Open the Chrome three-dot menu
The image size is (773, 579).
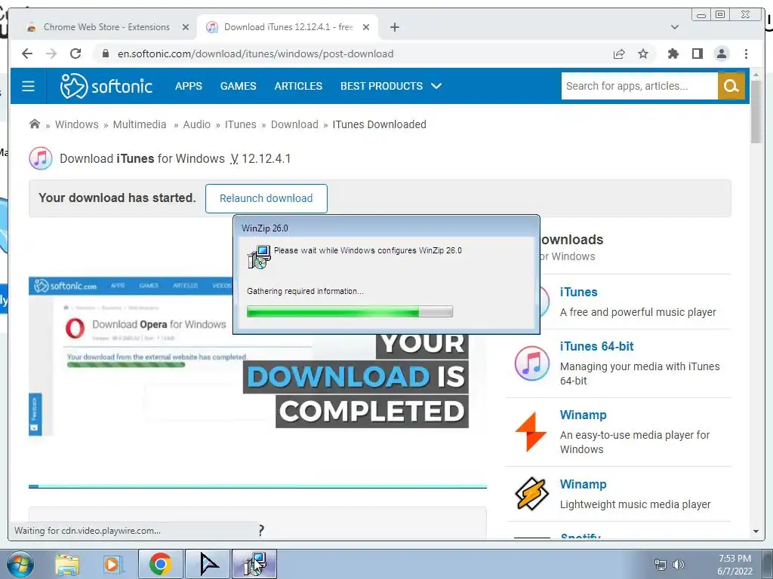[x=746, y=54]
